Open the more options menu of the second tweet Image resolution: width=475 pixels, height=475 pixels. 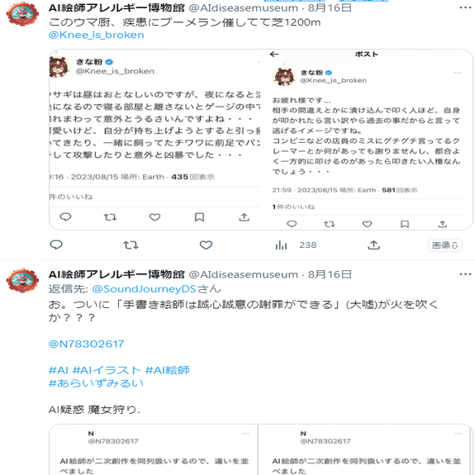[x=465, y=274]
